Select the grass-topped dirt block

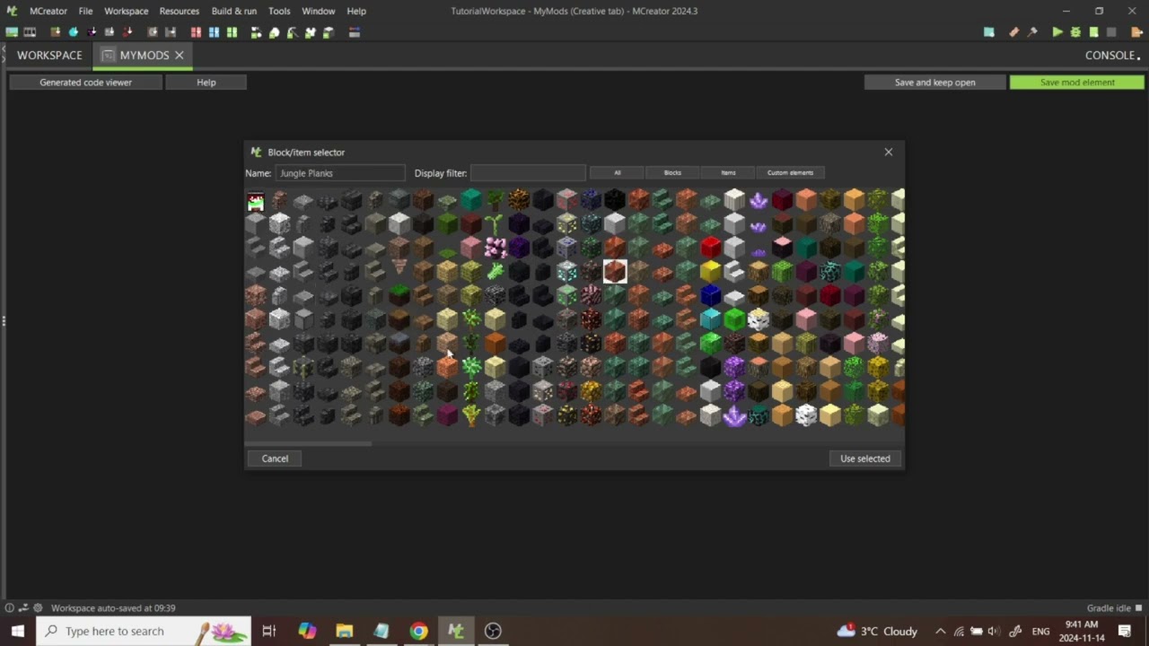coord(399,294)
